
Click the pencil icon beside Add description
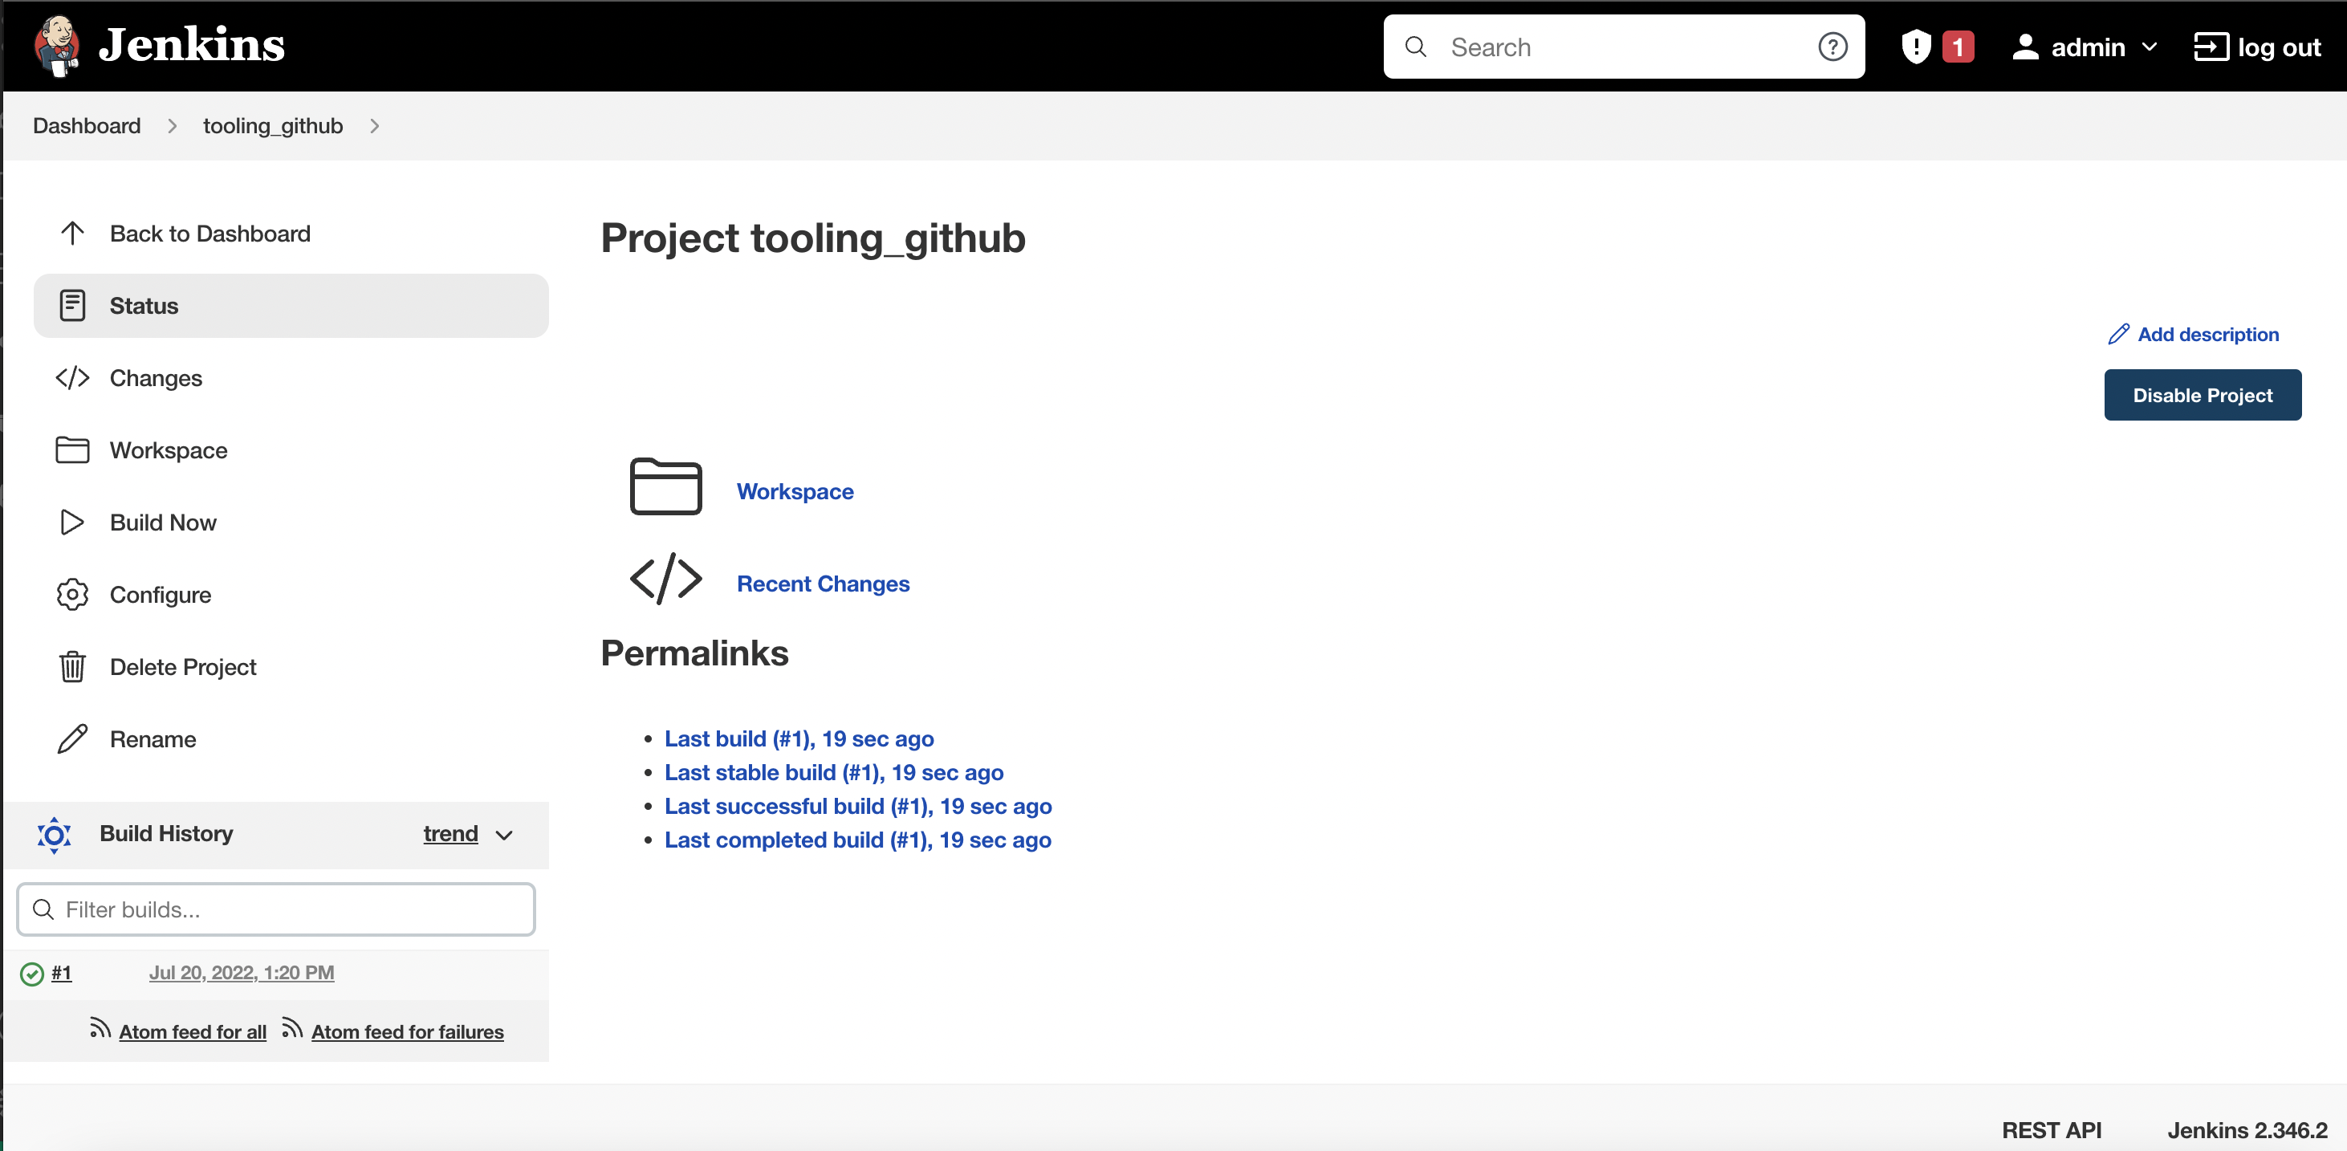tap(2118, 335)
